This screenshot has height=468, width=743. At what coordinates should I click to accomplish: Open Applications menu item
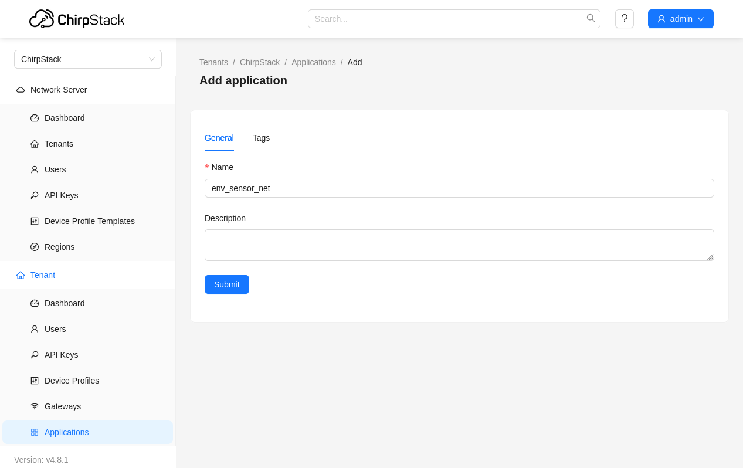pos(88,432)
